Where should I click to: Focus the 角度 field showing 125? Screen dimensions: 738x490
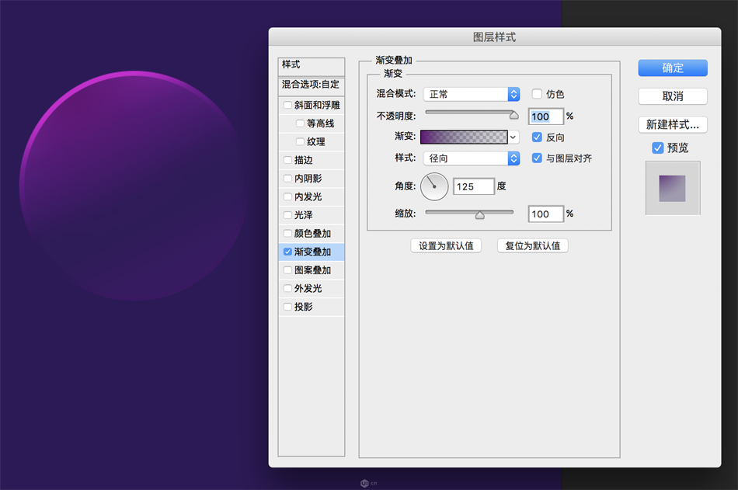click(x=474, y=186)
